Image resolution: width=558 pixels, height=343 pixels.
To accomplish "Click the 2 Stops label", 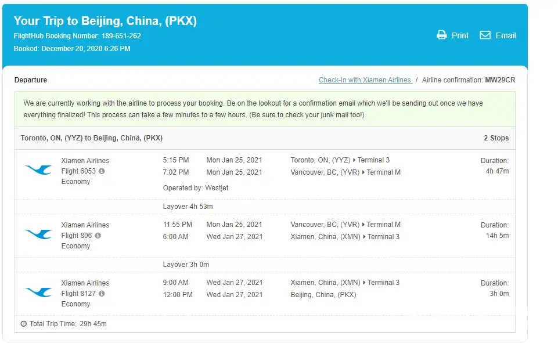I will point(496,138).
